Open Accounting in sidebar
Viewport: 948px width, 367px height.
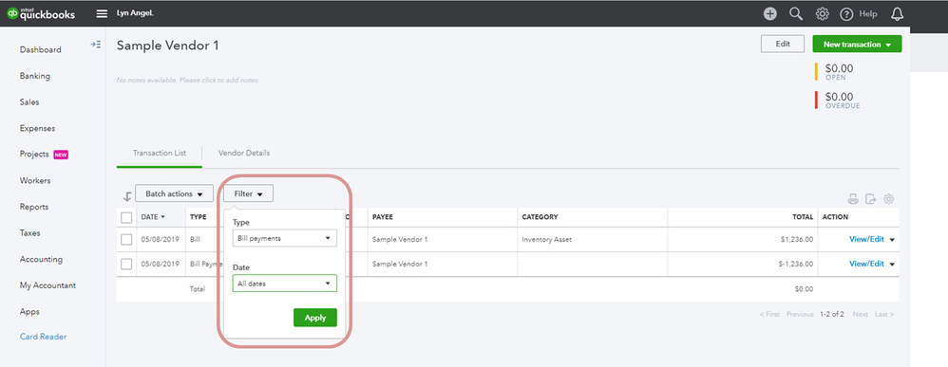[41, 259]
